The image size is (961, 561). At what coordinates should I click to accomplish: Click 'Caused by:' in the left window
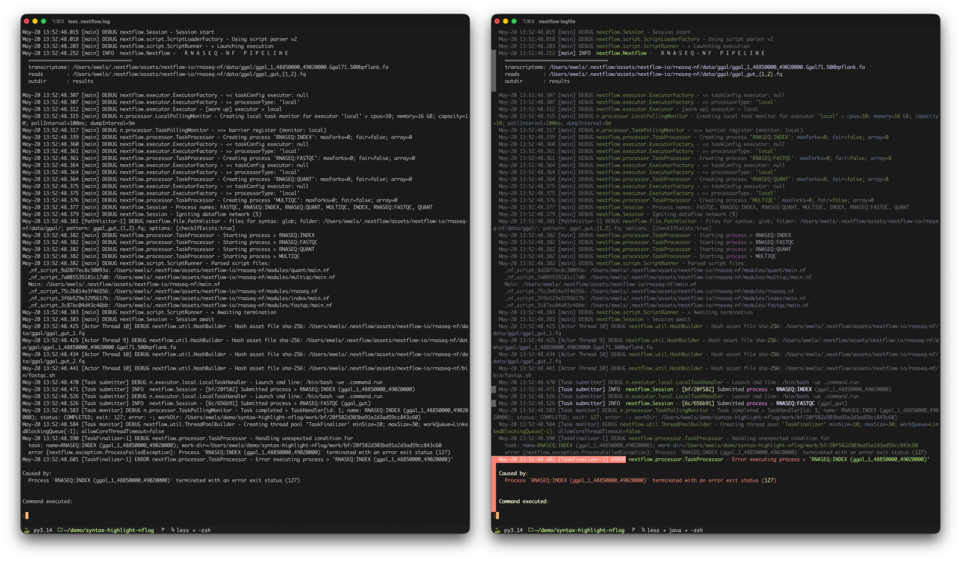[37, 473]
